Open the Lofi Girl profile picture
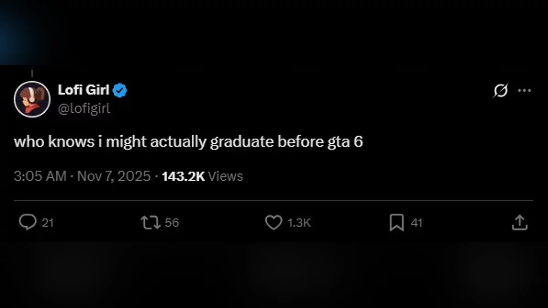 coord(32,99)
